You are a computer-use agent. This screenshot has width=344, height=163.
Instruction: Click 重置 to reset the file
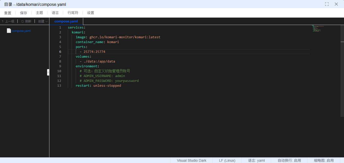[x=8, y=13]
